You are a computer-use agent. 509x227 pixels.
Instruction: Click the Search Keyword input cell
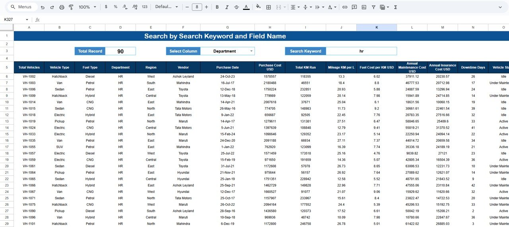[x=361, y=51]
